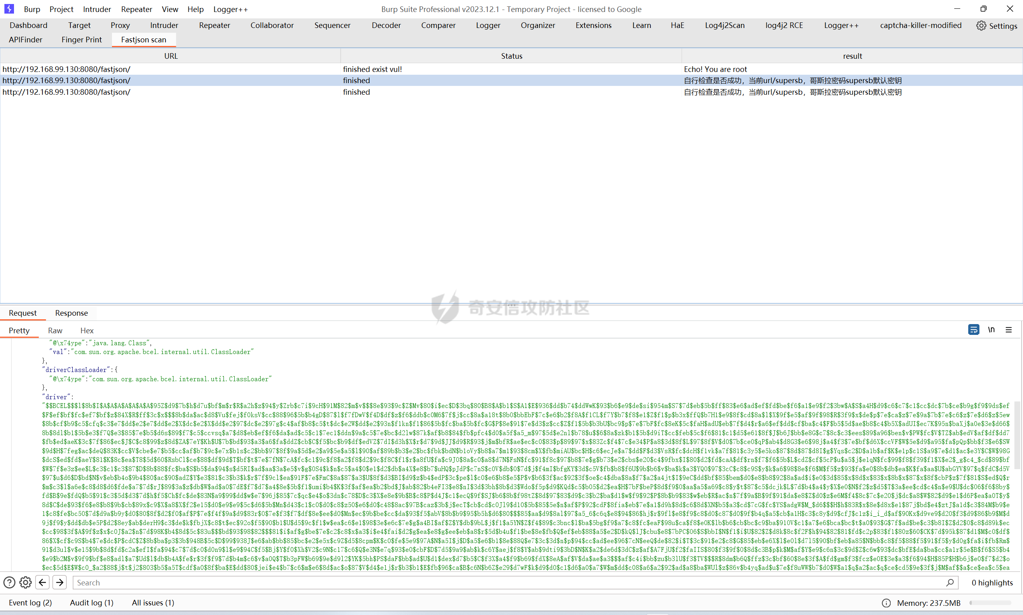Click the help question mark icon

click(9, 583)
